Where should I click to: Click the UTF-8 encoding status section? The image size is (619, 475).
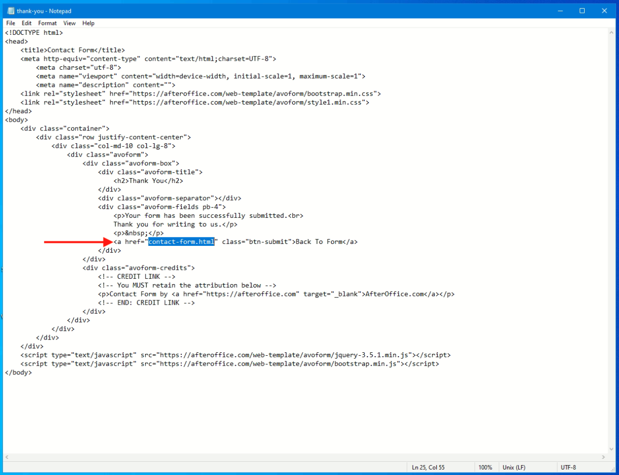pyautogui.click(x=568, y=468)
